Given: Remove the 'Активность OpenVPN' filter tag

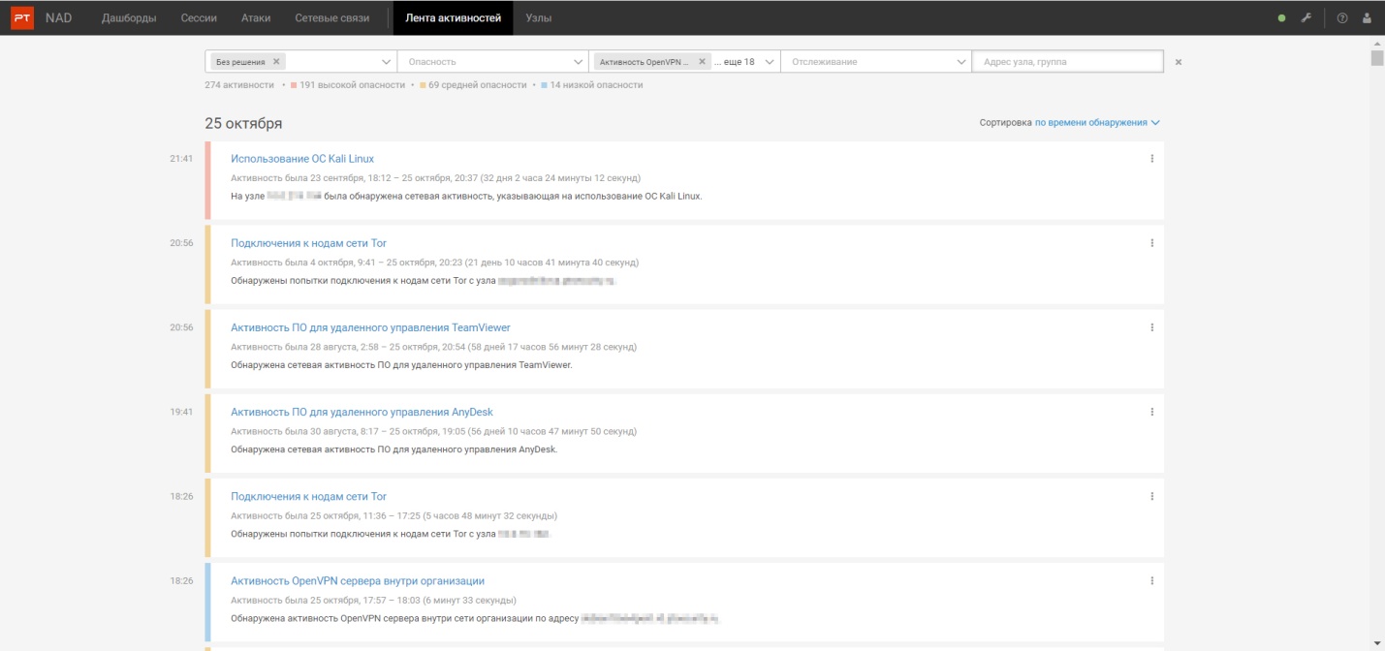Looking at the screenshot, I should pyautogui.click(x=702, y=61).
